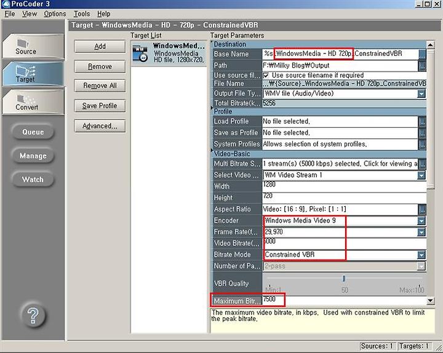Click Save Profile button
443x353 pixels.
click(100, 106)
